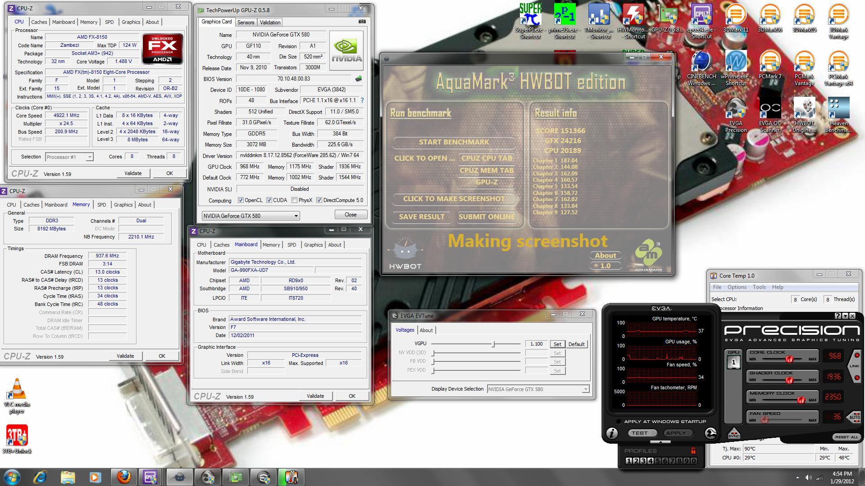Open VLC media player desktop icon
865x486 pixels.
point(17,396)
